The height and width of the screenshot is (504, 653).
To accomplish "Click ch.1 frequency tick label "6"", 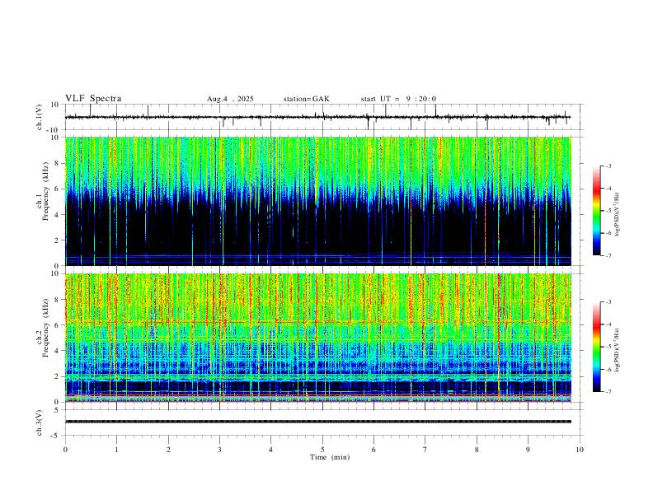I will pyautogui.click(x=58, y=189).
